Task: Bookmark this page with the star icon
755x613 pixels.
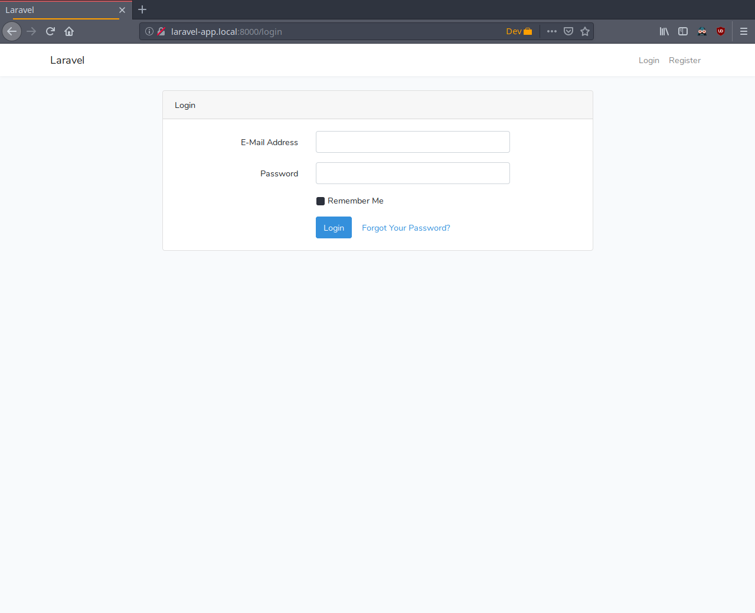Action: 584,31
